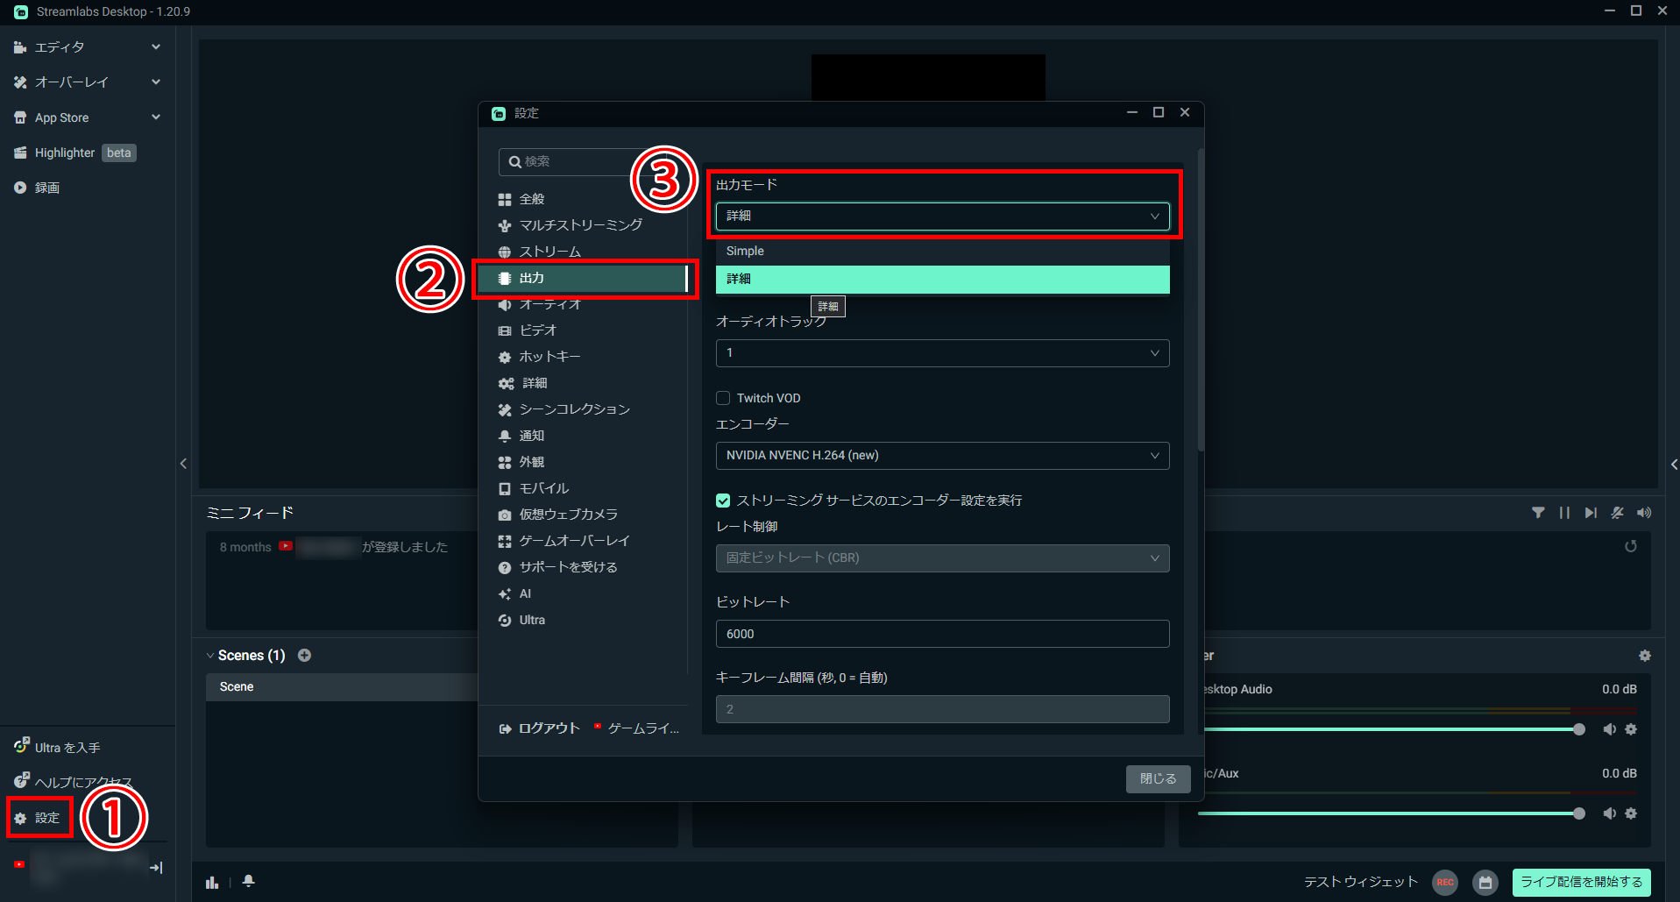This screenshot has width=1680, height=902.
Task: Open performance stats bar chart icon
Action: click(212, 882)
